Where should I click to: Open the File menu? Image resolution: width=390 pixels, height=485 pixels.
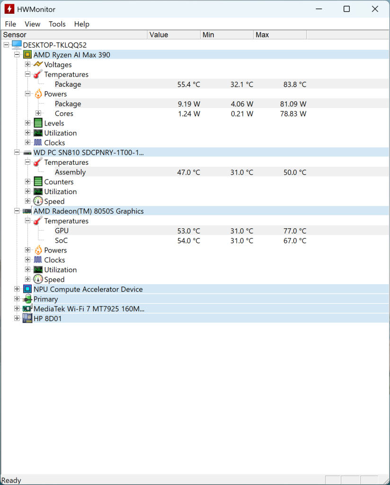tap(10, 24)
